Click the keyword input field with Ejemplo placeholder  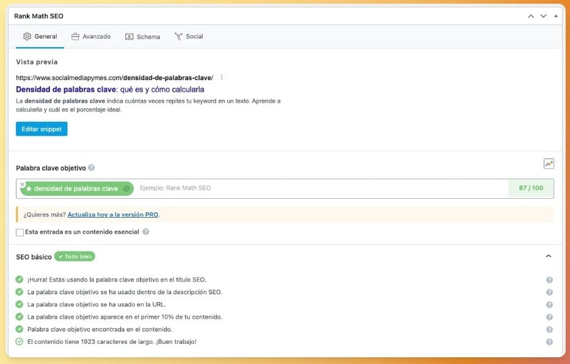pyautogui.click(x=322, y=188)
